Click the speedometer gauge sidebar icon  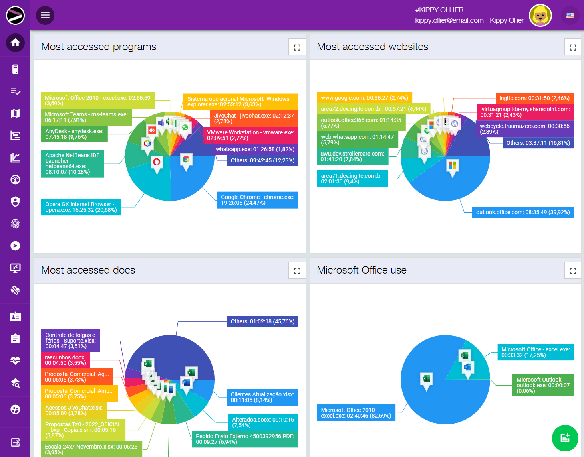[15, 180]
